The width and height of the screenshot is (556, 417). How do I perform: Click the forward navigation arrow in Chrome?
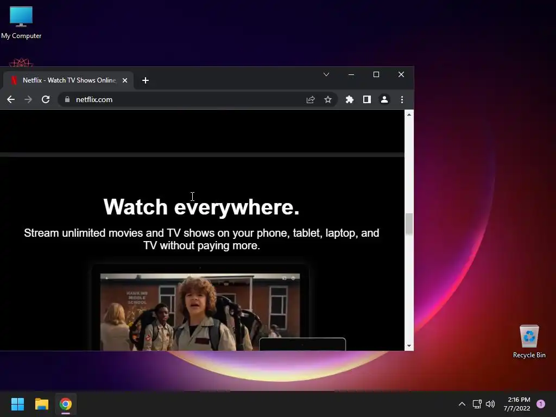[x=28, y=100]
